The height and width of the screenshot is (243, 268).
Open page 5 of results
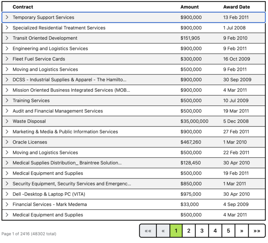[x=228, y=231]
